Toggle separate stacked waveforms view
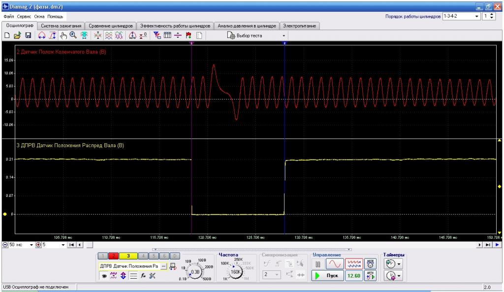This screenshot has height=292, width=504. (109, 35)
